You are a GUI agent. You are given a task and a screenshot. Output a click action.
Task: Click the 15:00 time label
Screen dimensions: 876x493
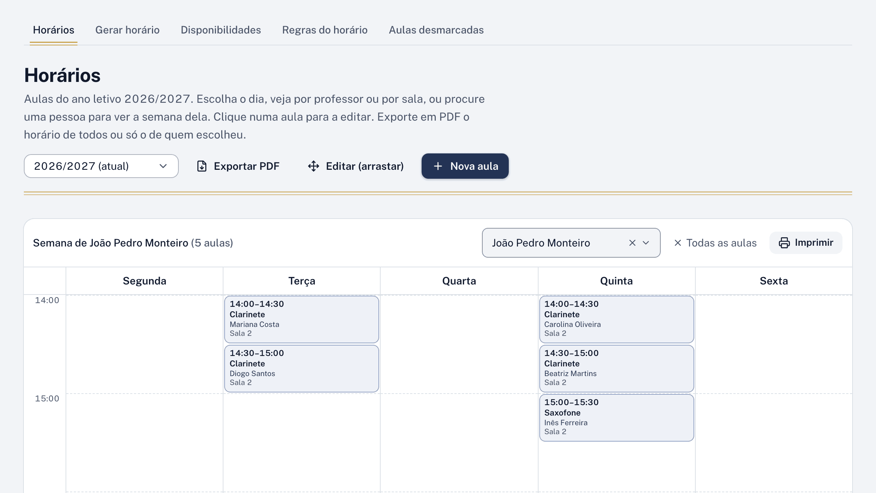pos(47,398)
